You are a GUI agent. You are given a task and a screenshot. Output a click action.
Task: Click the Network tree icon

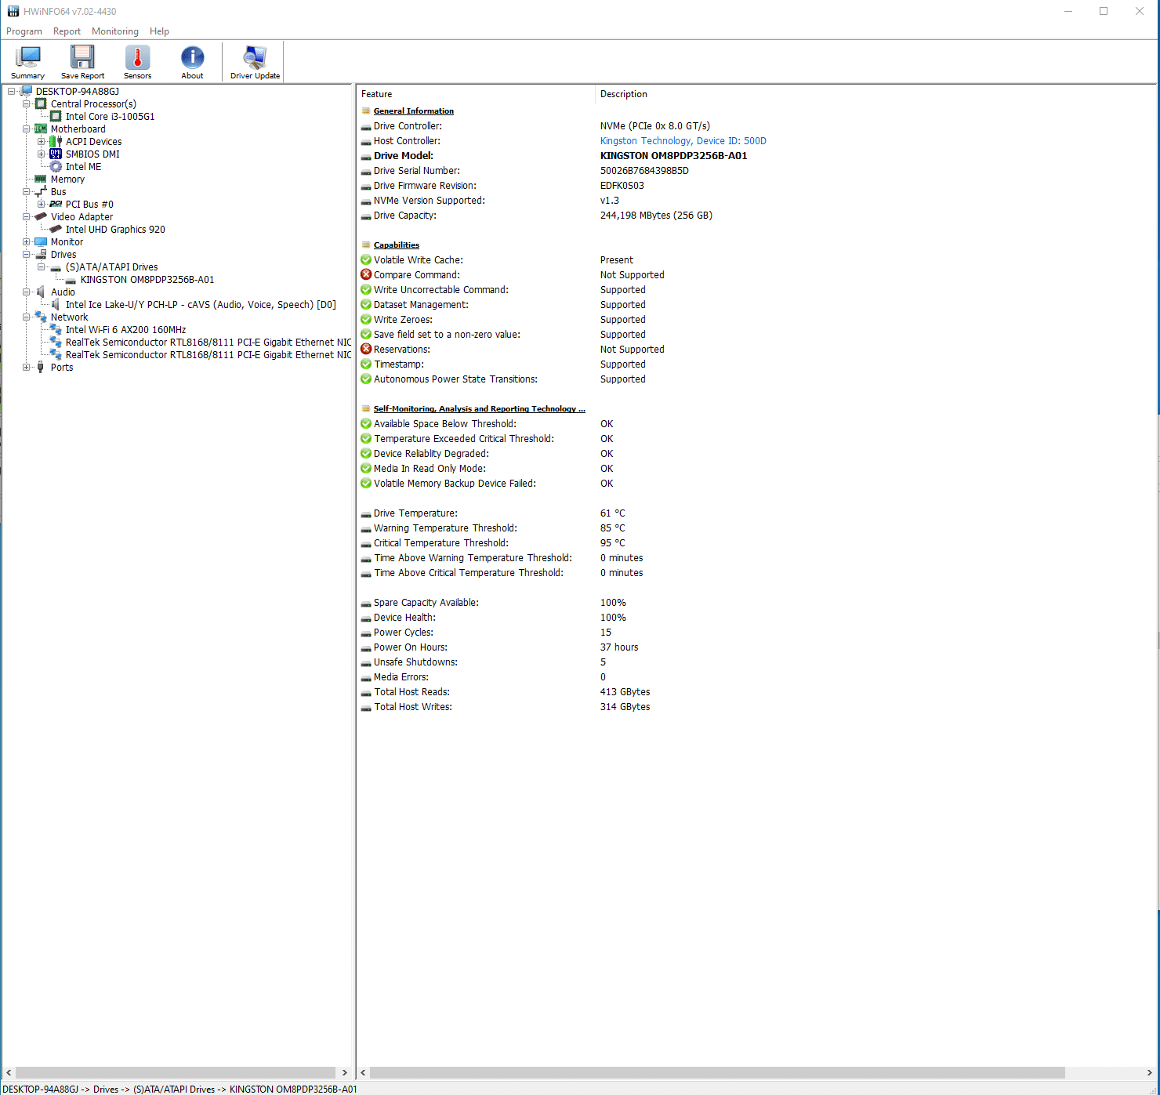click(41, 317)
